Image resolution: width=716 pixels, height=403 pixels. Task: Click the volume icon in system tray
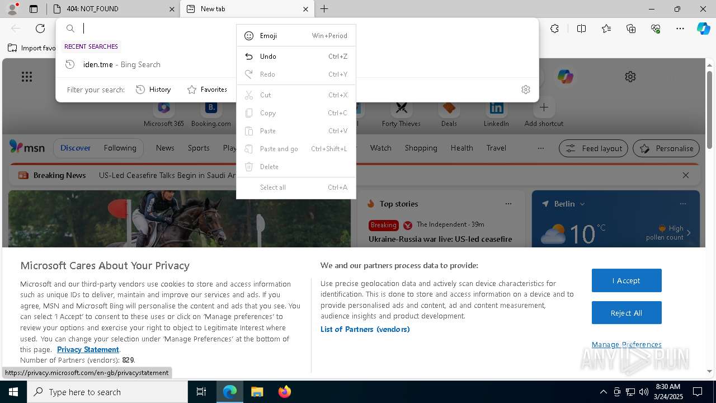[x=644, y=392]
